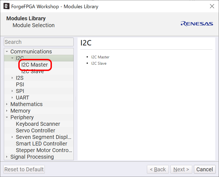
Task: Open I2C Slave link in description
Action: pos(99,63)
